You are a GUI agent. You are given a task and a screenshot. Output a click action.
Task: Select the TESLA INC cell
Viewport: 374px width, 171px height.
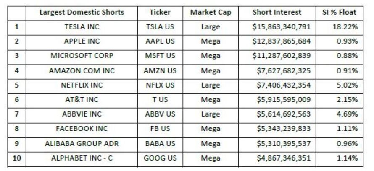pyautogui.click(x=82, y=27)
